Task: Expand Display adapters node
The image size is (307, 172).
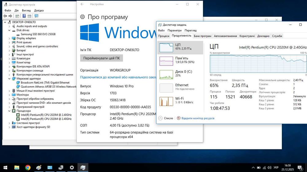Action: 9,38
